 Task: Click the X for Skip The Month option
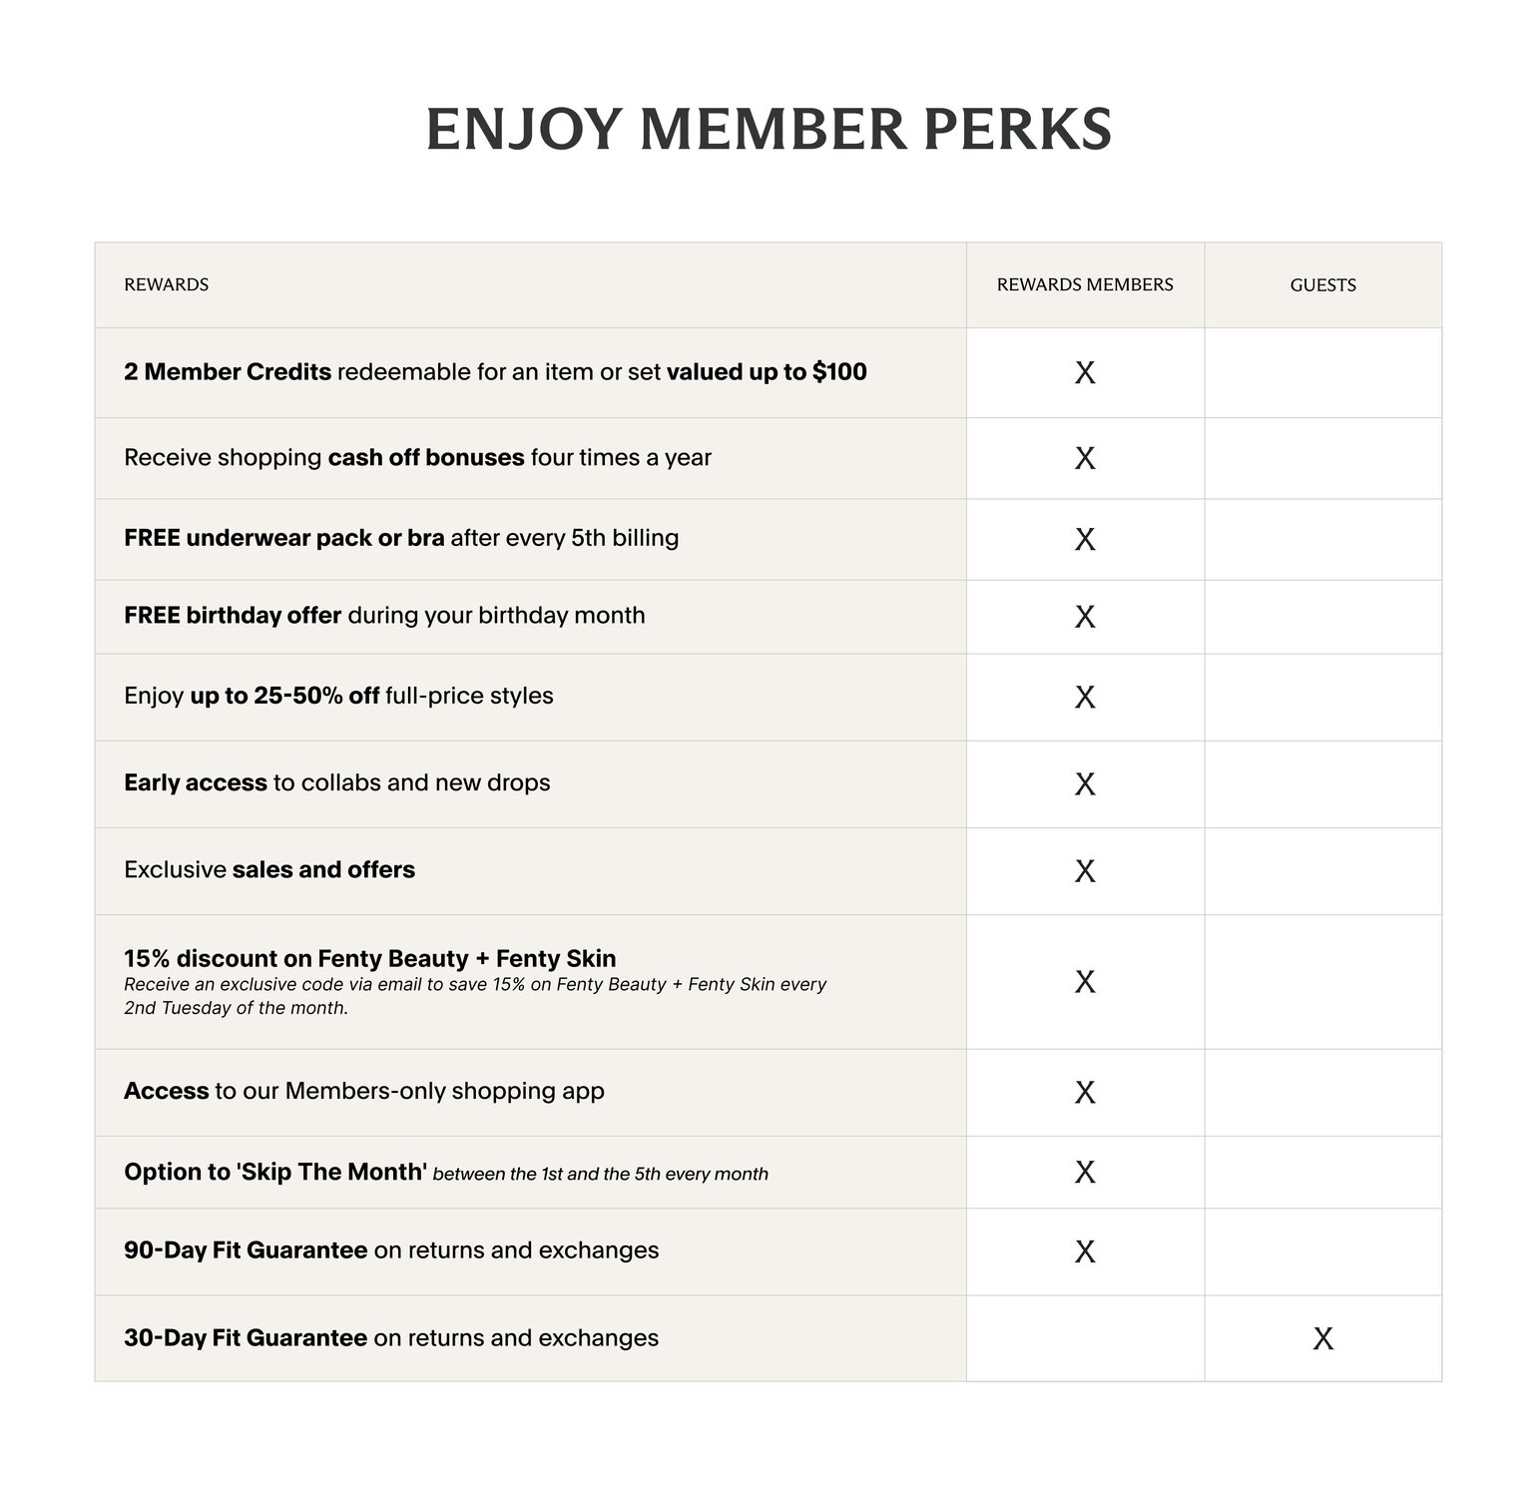click(x=1085, y=1172)
